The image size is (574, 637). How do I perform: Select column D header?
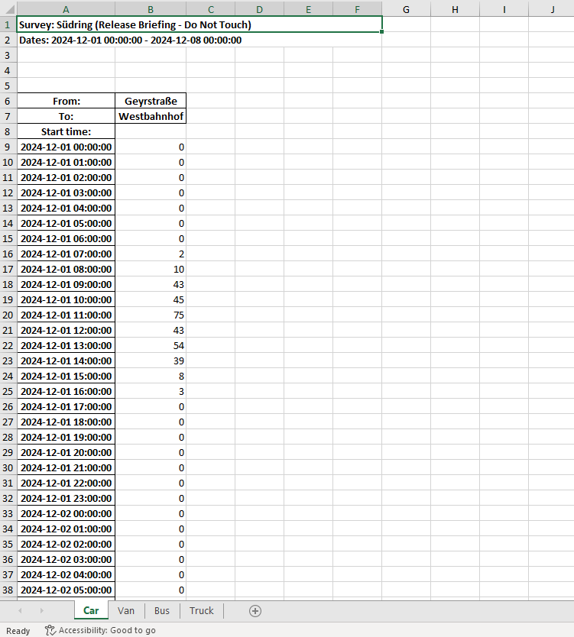[x=259, y=9]
